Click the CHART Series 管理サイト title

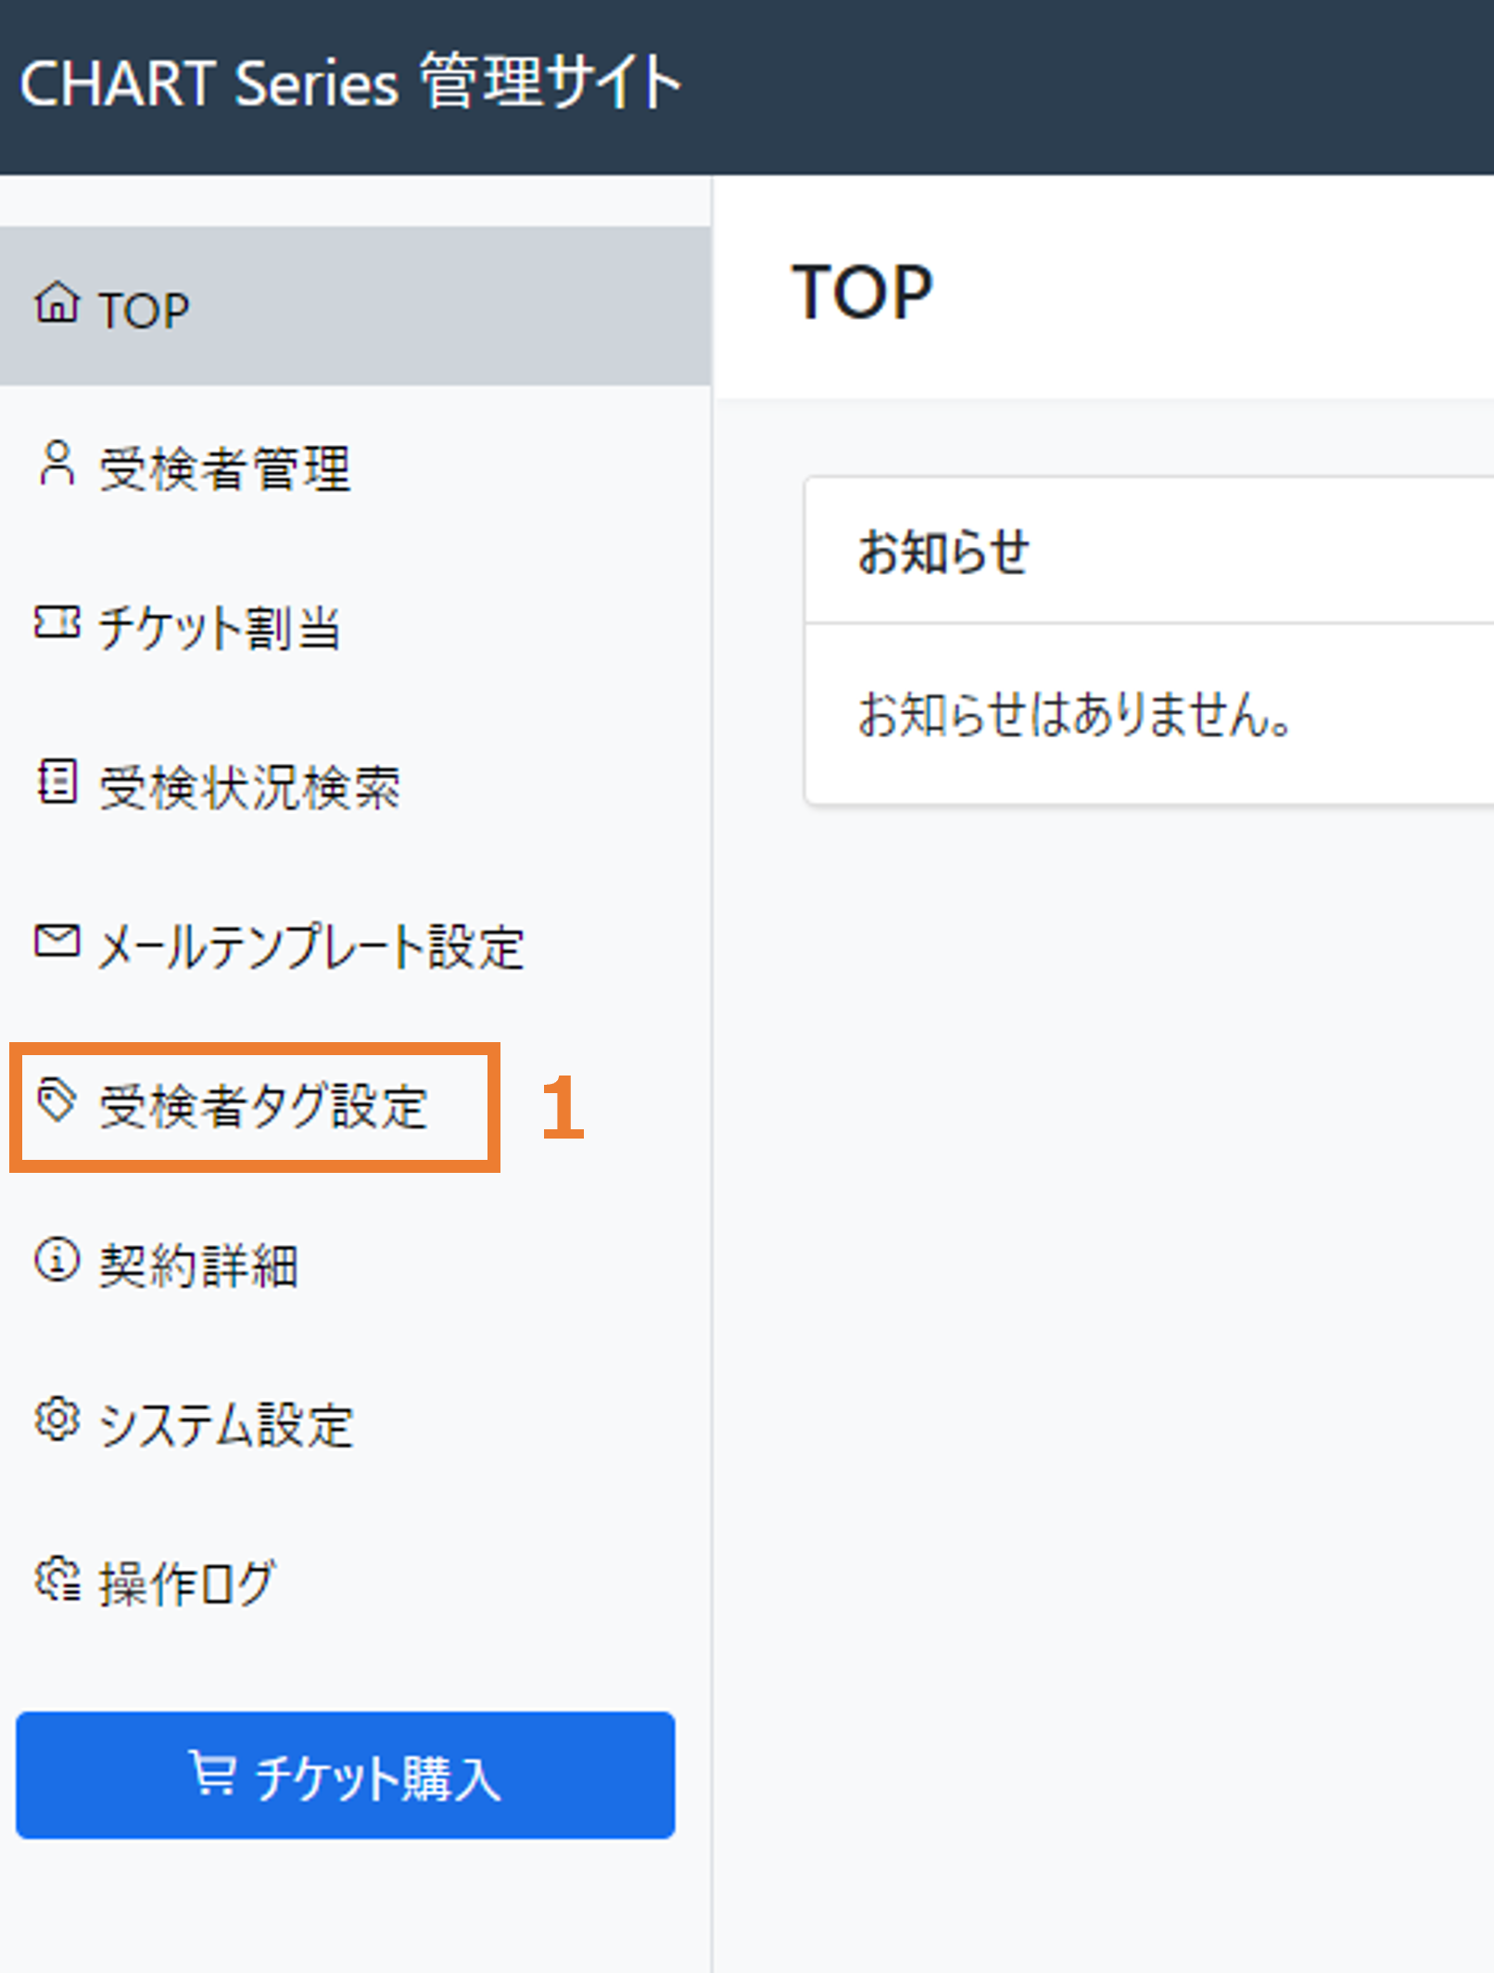tap(350, 83)
